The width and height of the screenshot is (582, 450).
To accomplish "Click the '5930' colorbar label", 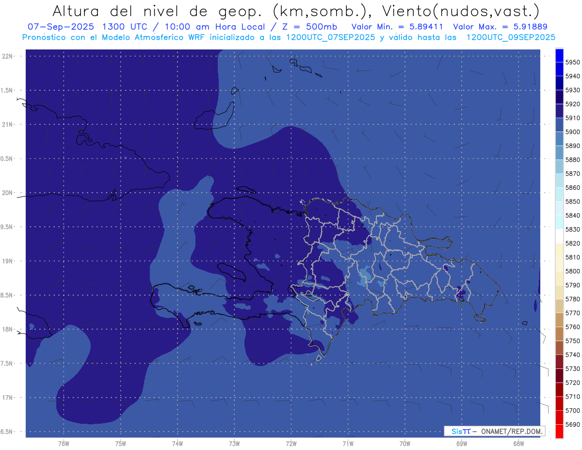I will tap(572, 90).
